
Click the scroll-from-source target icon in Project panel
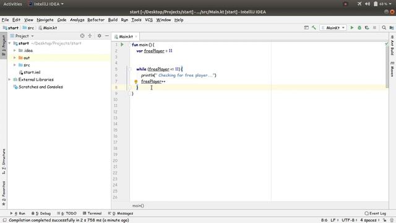[x=82, y=36]
